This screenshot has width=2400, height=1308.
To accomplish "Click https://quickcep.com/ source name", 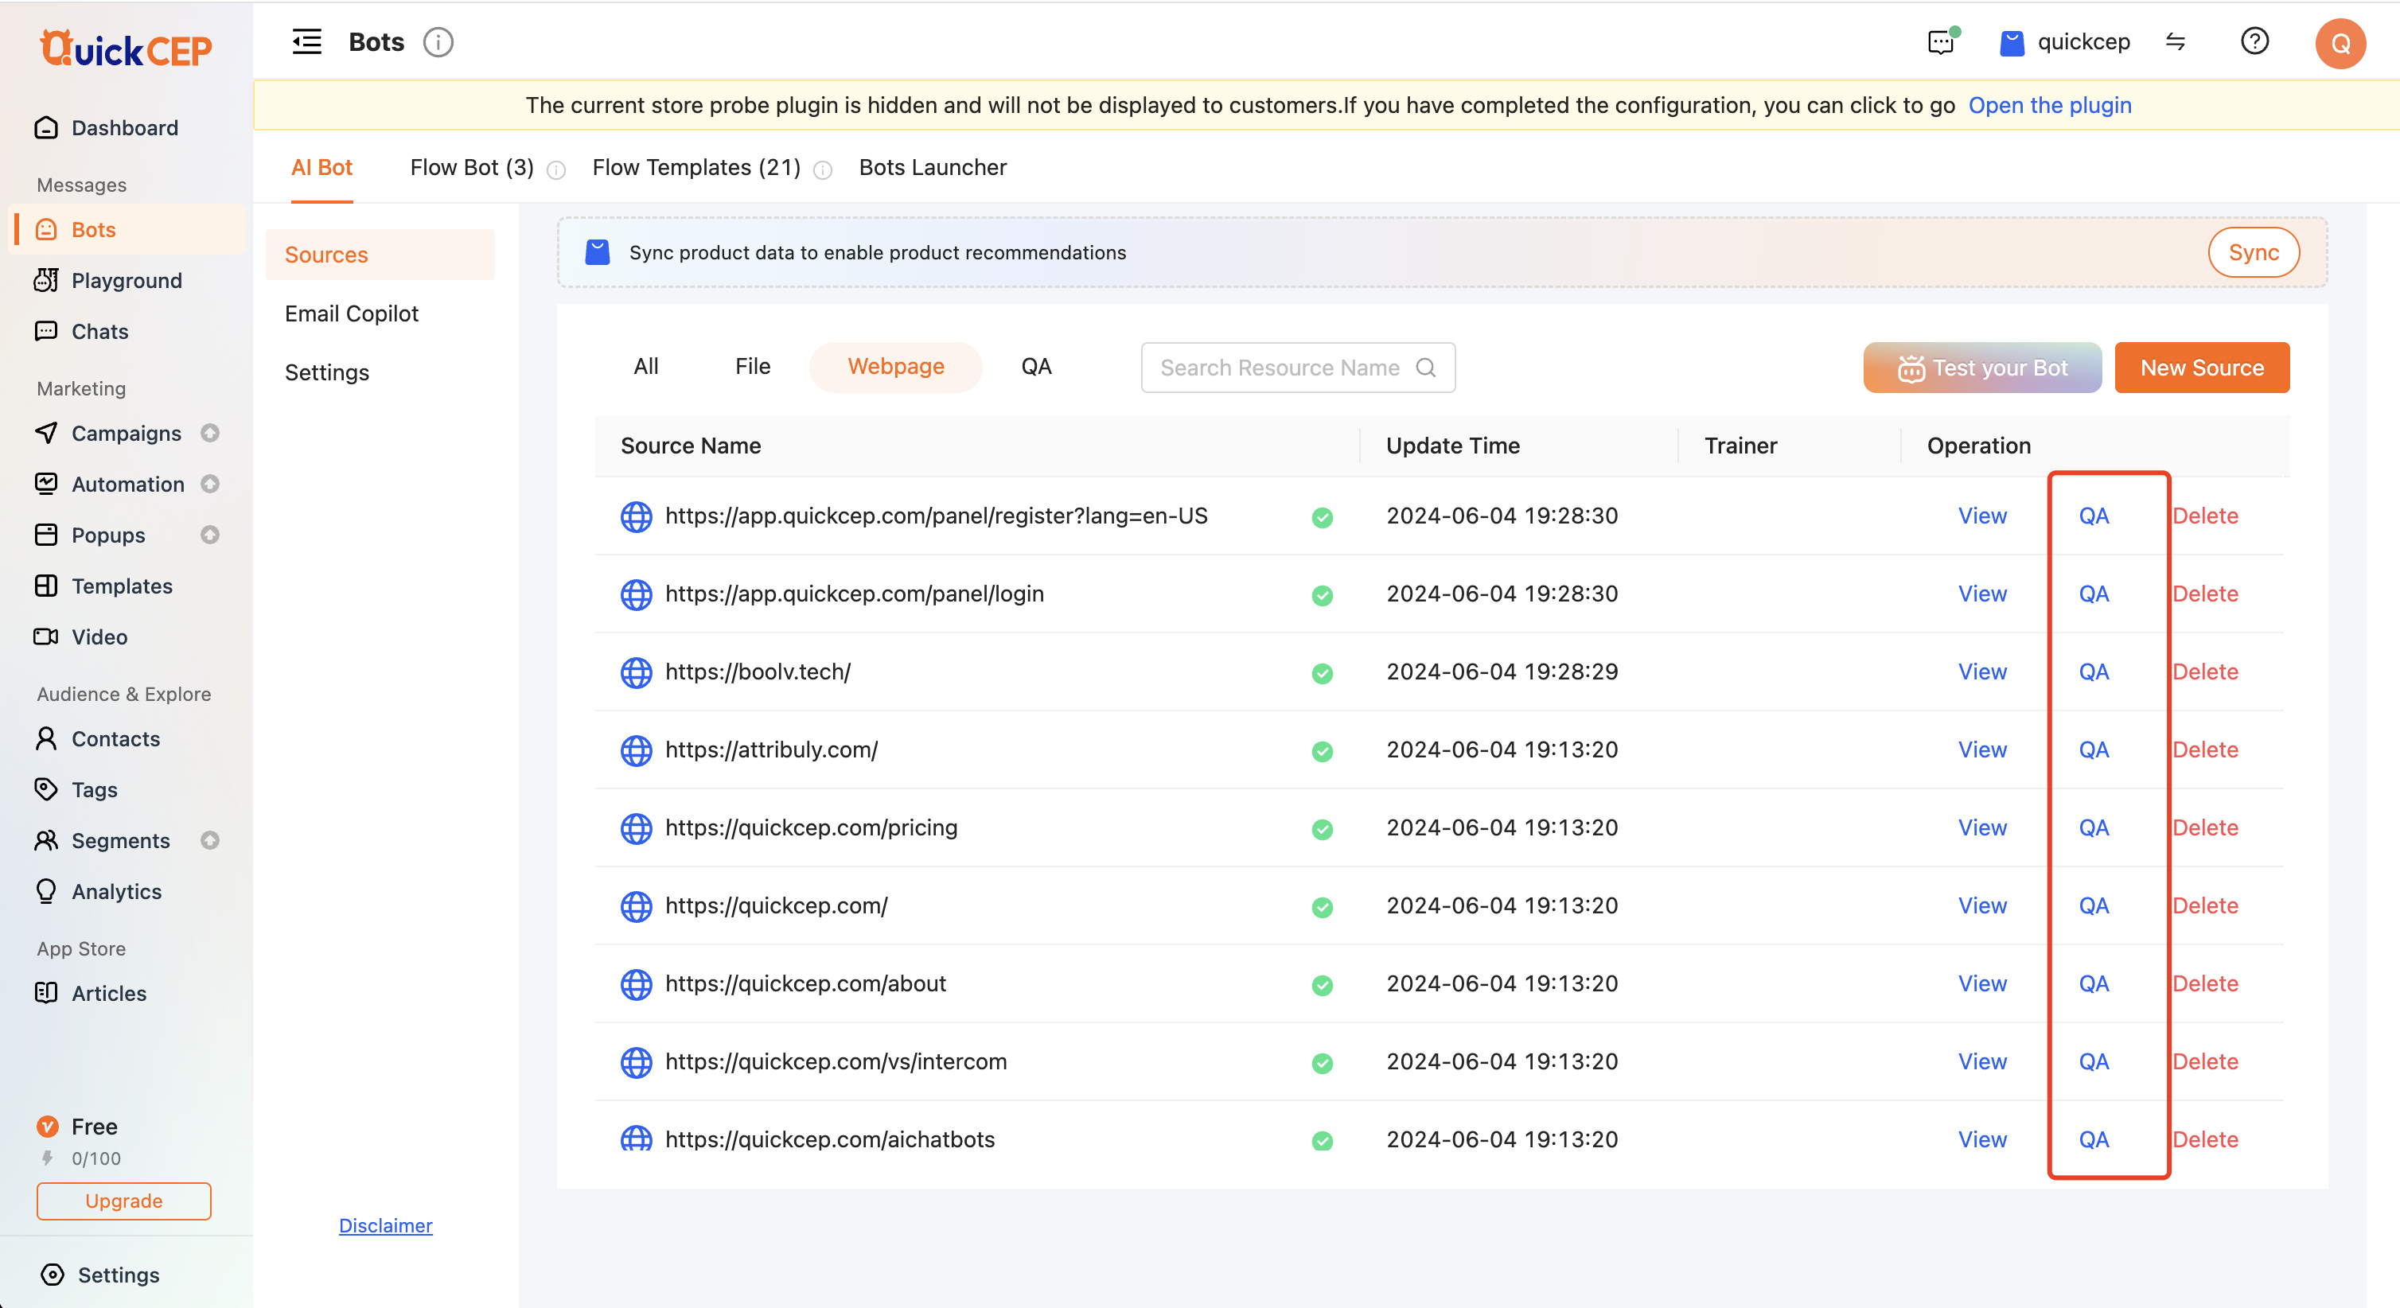I will (x=776, y=905).
